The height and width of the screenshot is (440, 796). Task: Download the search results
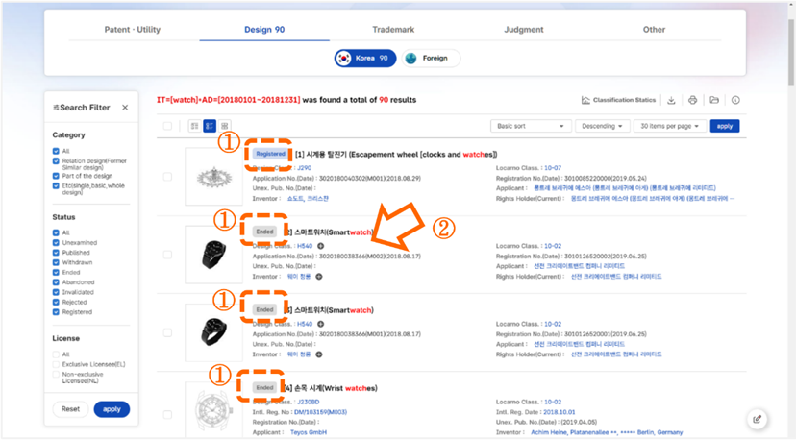(x=672, y=100)
